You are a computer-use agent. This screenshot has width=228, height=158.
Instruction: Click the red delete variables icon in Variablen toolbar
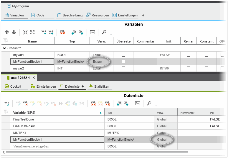click(x=62, y=32)
